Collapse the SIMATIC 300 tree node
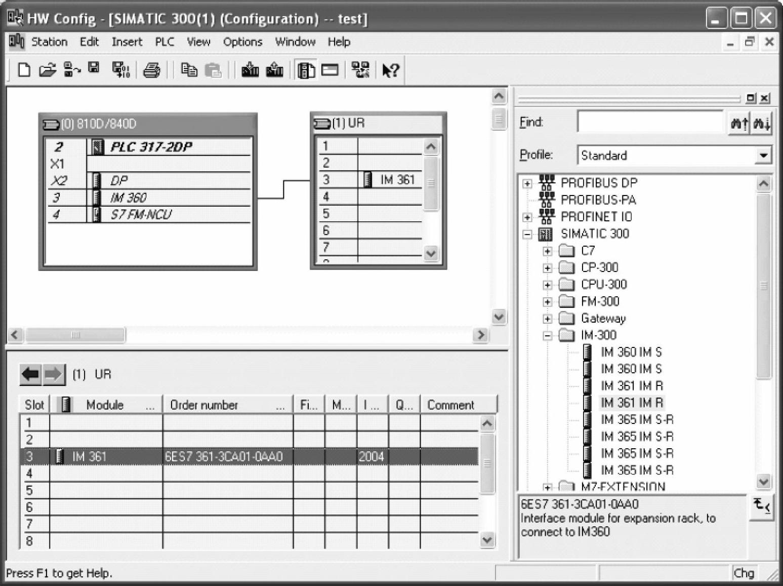The image size is (783, 586). [527, 234]
